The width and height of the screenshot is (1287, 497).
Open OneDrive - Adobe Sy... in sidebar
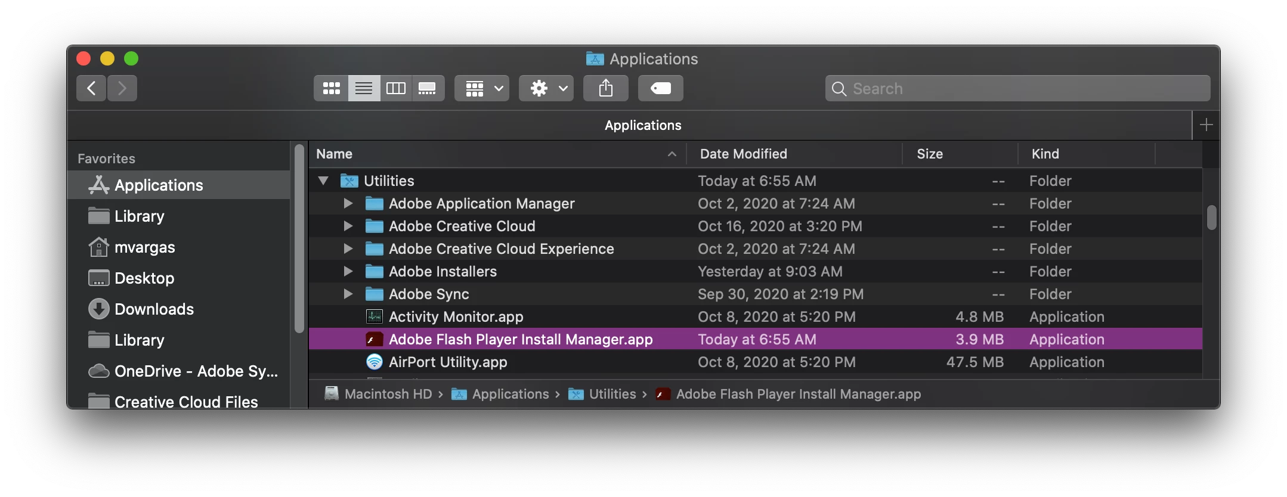pyautogui.click(x=179, y=371)
